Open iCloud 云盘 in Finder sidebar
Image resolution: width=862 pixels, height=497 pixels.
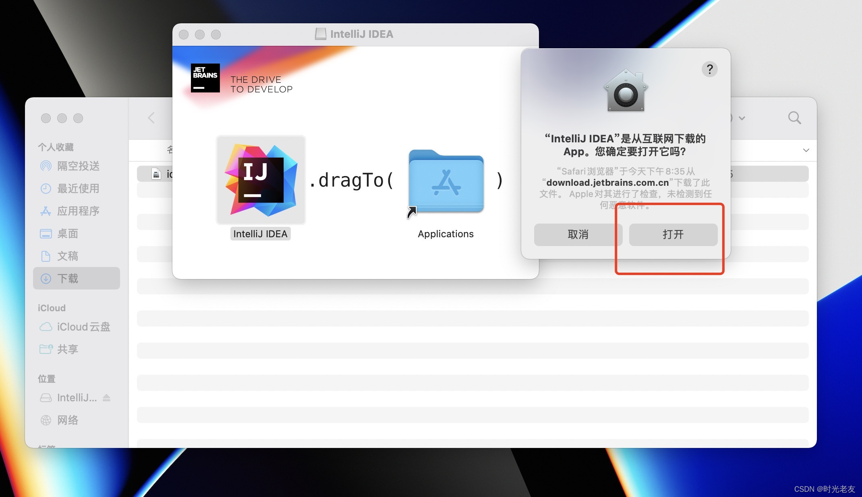pyautogui.click(x=77, y=327)
